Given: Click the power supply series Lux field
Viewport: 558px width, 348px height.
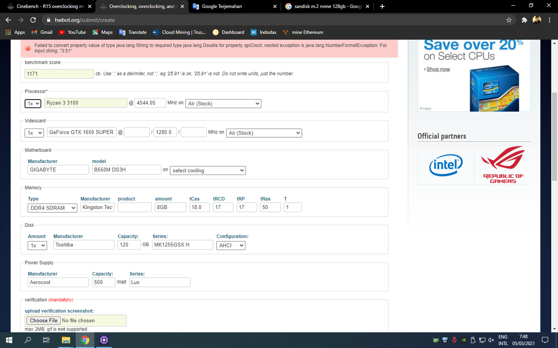Looking at the screenshot, I should click(x=160, y=282).
